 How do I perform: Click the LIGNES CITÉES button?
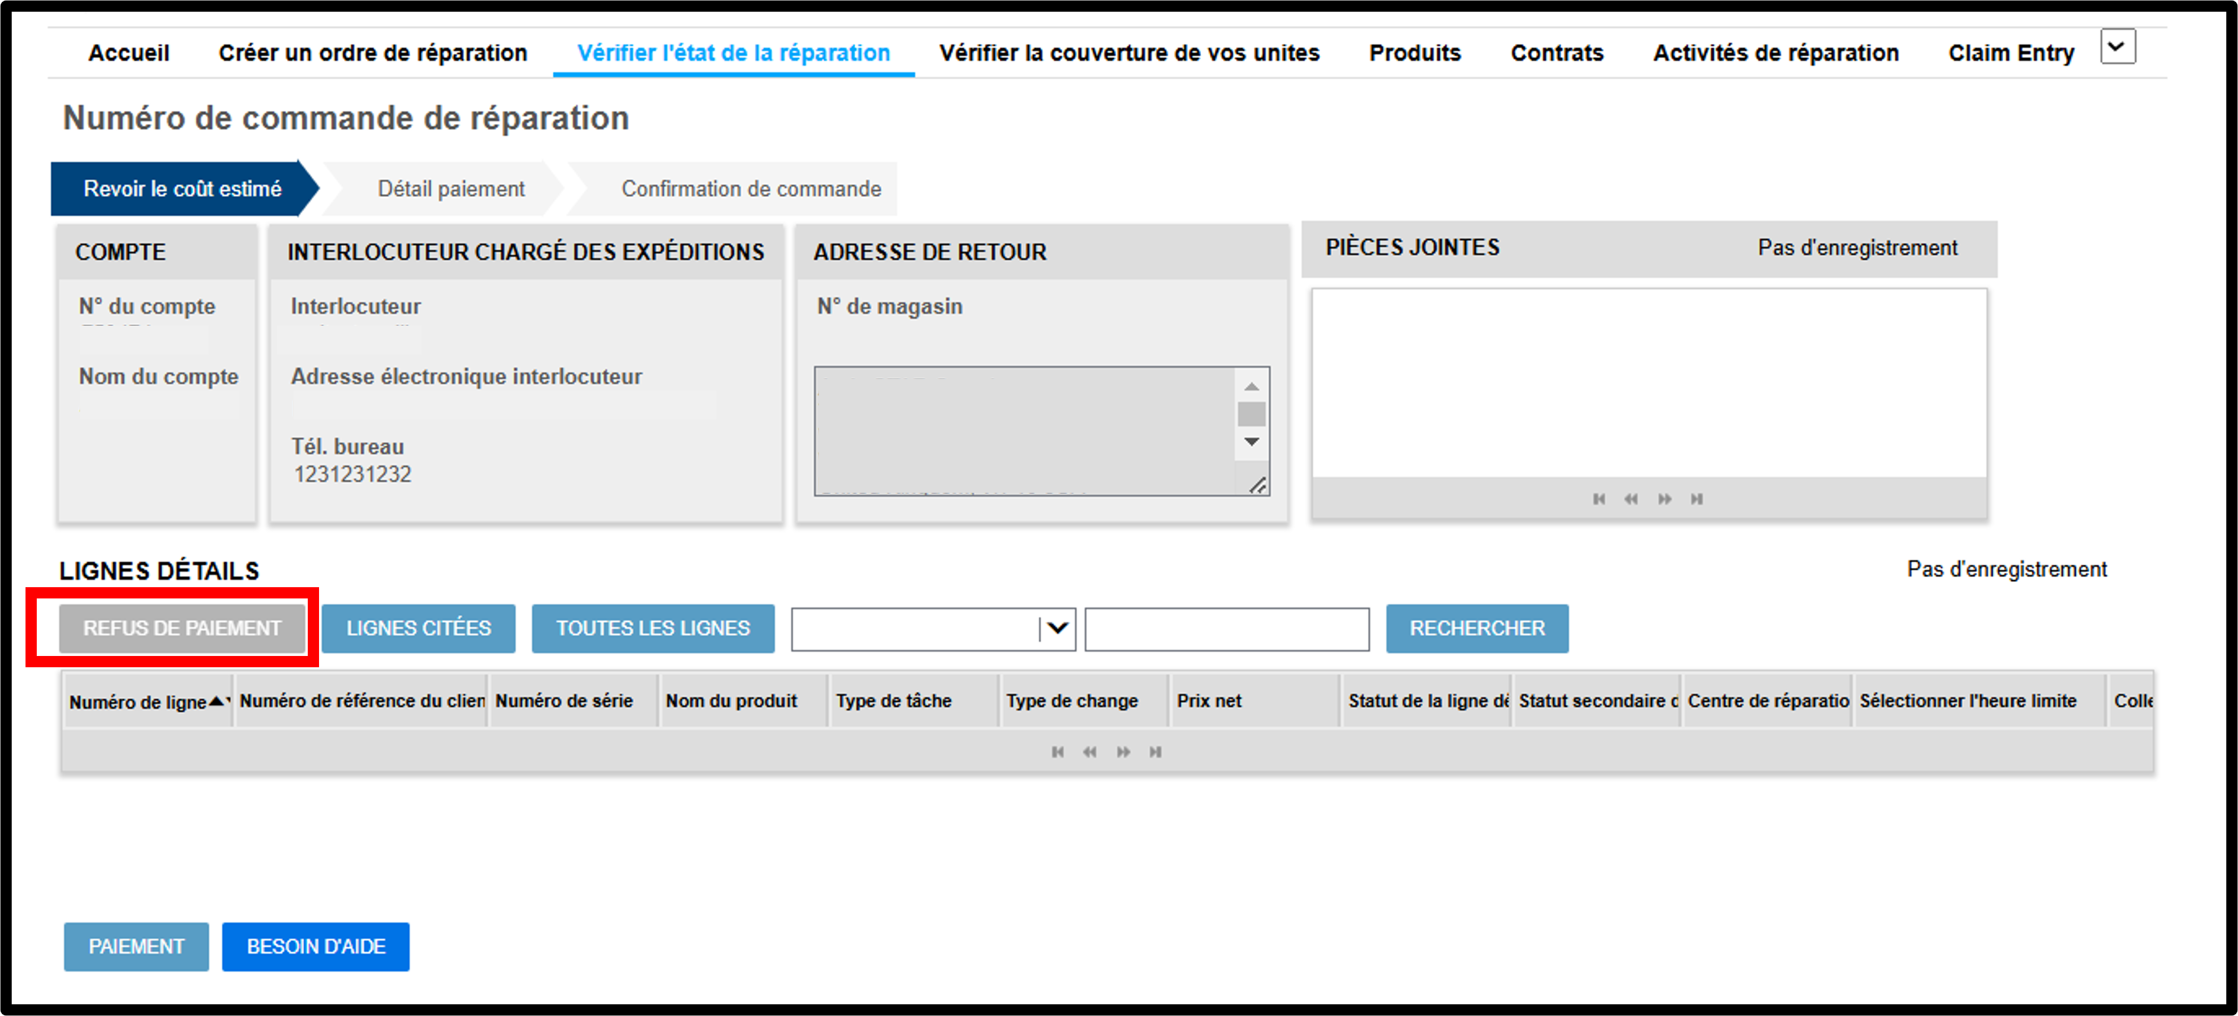coord(419,628)
